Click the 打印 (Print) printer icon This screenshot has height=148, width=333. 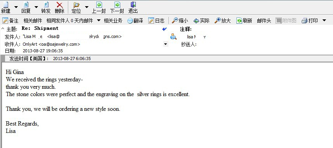point(305,21)
